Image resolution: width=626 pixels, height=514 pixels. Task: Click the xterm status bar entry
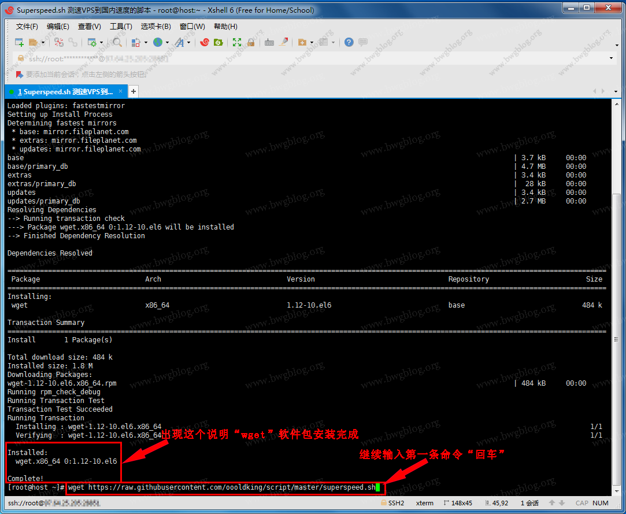[x=424, y=503]
